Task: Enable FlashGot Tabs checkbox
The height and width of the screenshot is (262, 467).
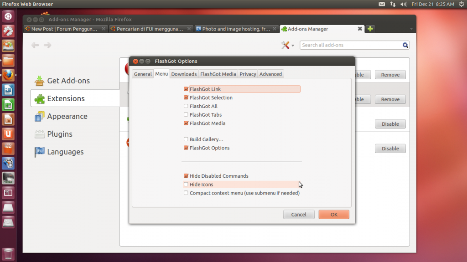Action: pyautogui.click(x=186, y=115)
